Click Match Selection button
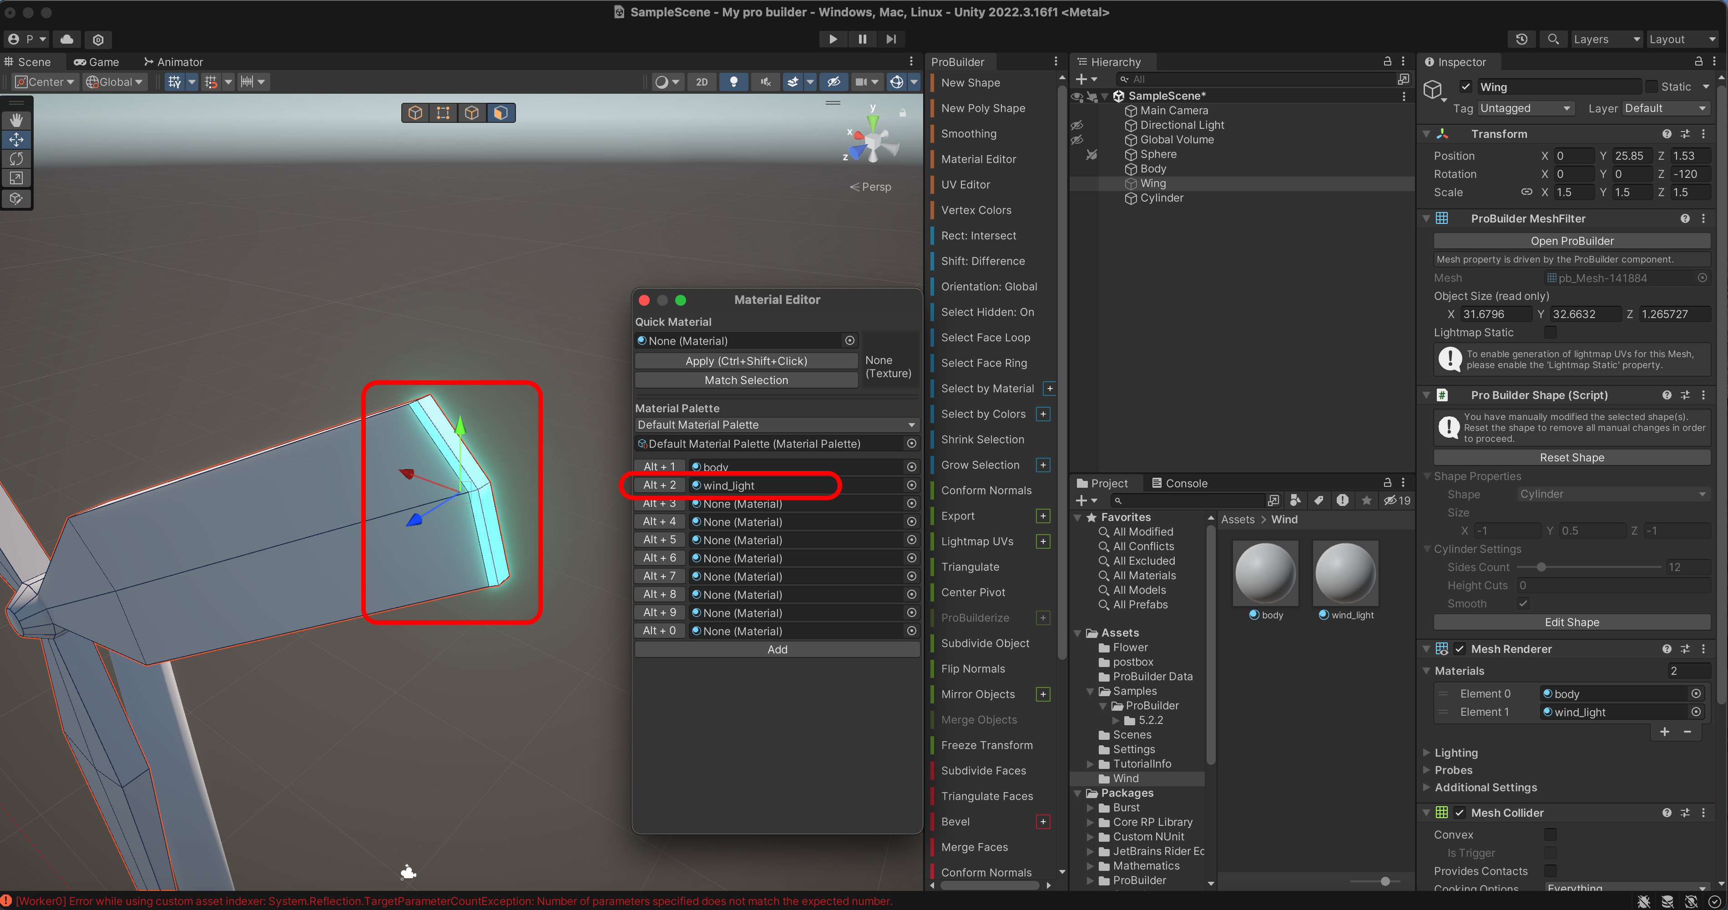The image size is (1728, 910). tap(746, 379)
